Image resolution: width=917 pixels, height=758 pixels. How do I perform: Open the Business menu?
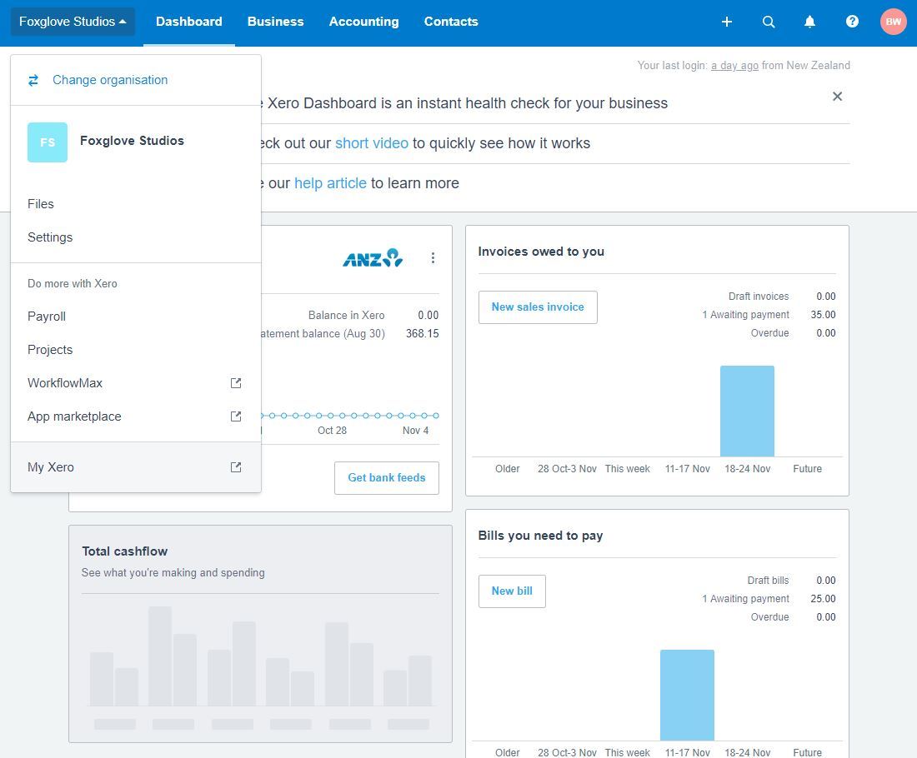275,22
